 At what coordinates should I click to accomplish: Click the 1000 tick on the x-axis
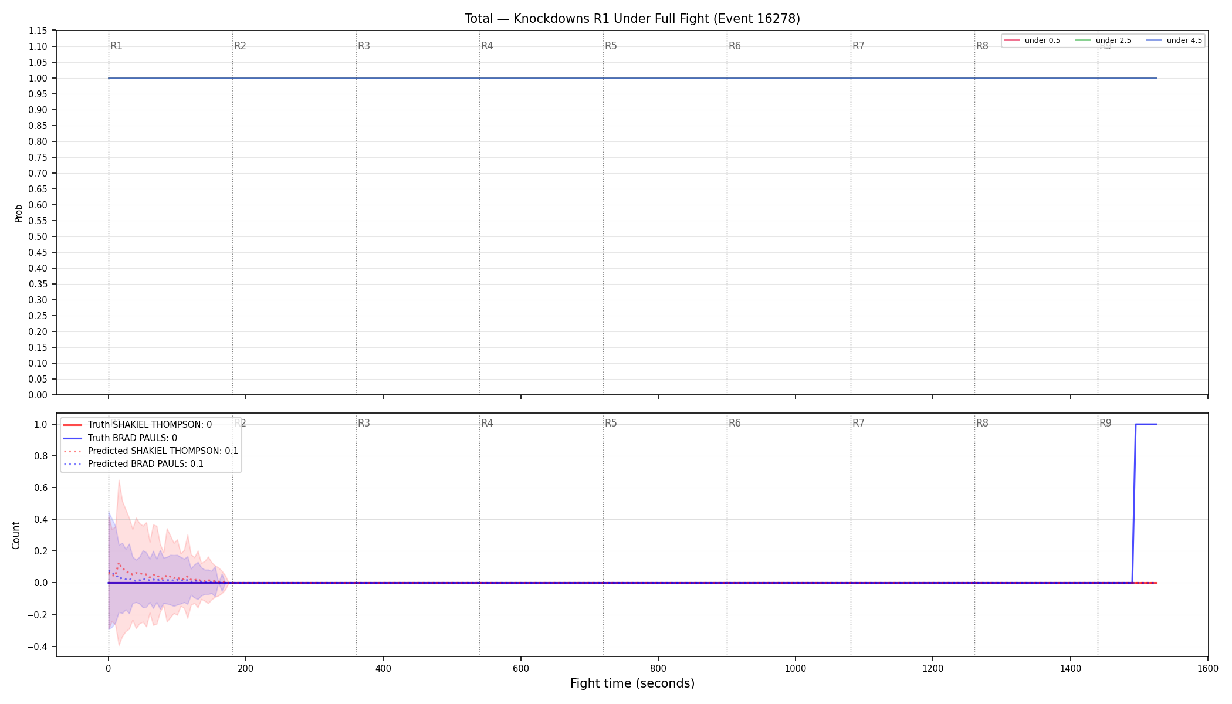[x=796, y=668]
